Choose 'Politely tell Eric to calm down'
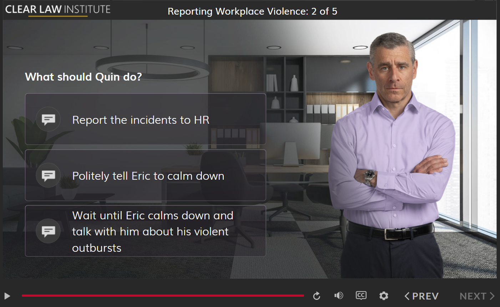Image resolution: width=500 pixels, height=307 pixels. coord(146,175)
